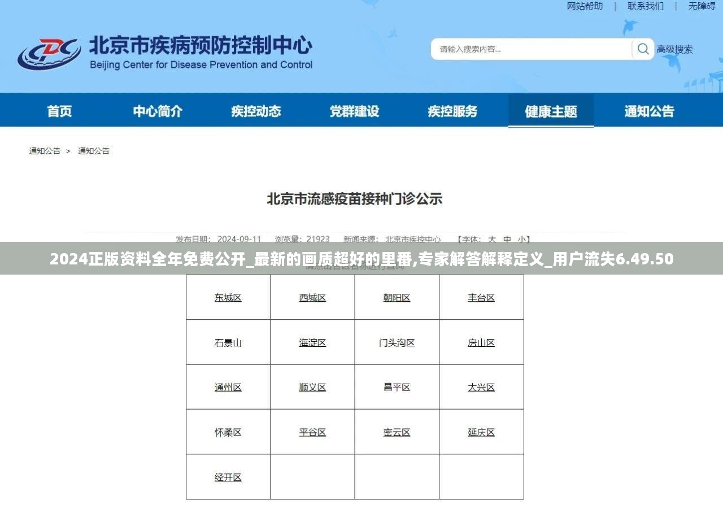
Task: Open 东城区 district link
Action: [228, 298]
